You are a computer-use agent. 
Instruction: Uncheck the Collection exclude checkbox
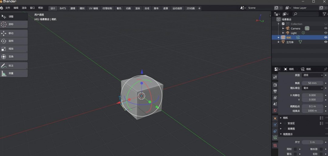283,24
